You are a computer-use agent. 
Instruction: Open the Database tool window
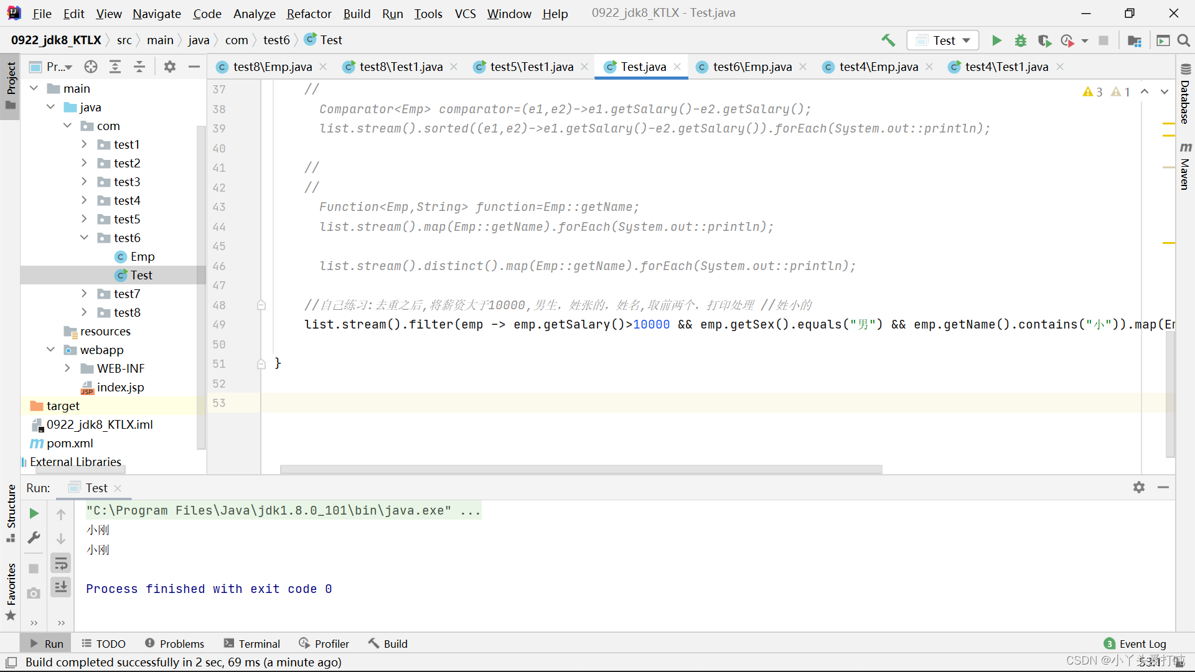(x=1185, y=94)
